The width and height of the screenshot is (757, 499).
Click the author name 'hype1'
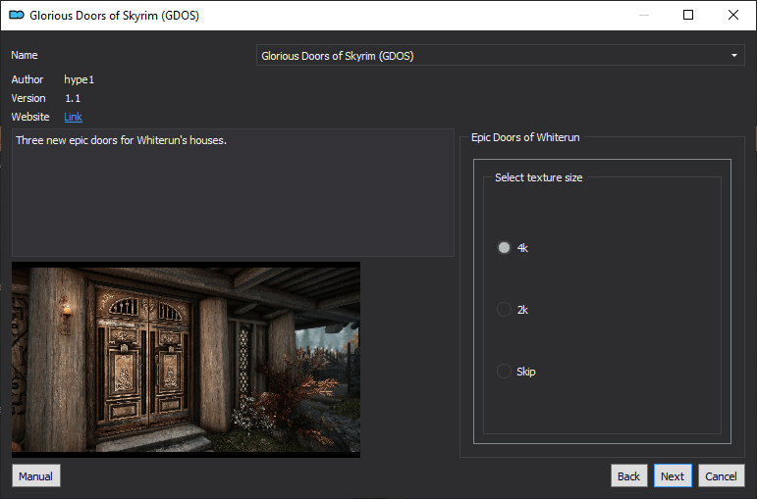tap(80, 79)
